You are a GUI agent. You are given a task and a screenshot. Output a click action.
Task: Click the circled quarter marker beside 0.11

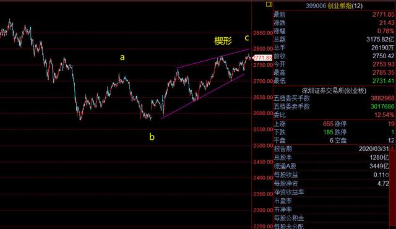(387, 175)
